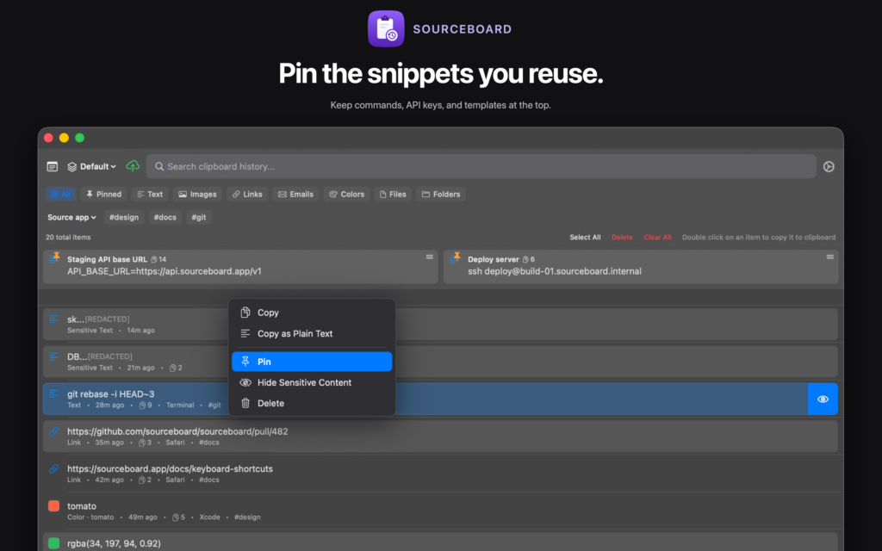This screenshot has height=551, width=882.
Task: Open drag handle menu on Deploy server card
Action: [x=829, y=257]
